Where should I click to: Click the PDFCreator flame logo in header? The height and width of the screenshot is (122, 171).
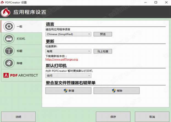tap(6, 12)
